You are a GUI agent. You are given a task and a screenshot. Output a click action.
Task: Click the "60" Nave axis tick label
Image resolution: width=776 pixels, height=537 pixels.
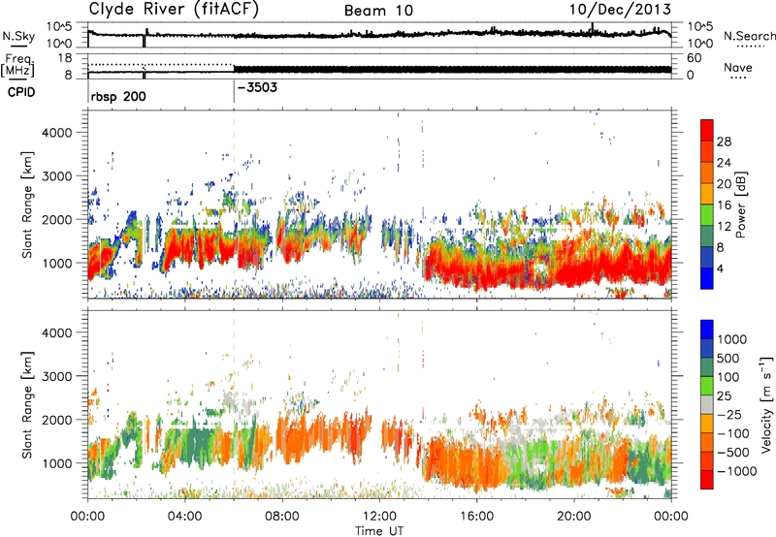pyautogui.click(x=694, y=58)
